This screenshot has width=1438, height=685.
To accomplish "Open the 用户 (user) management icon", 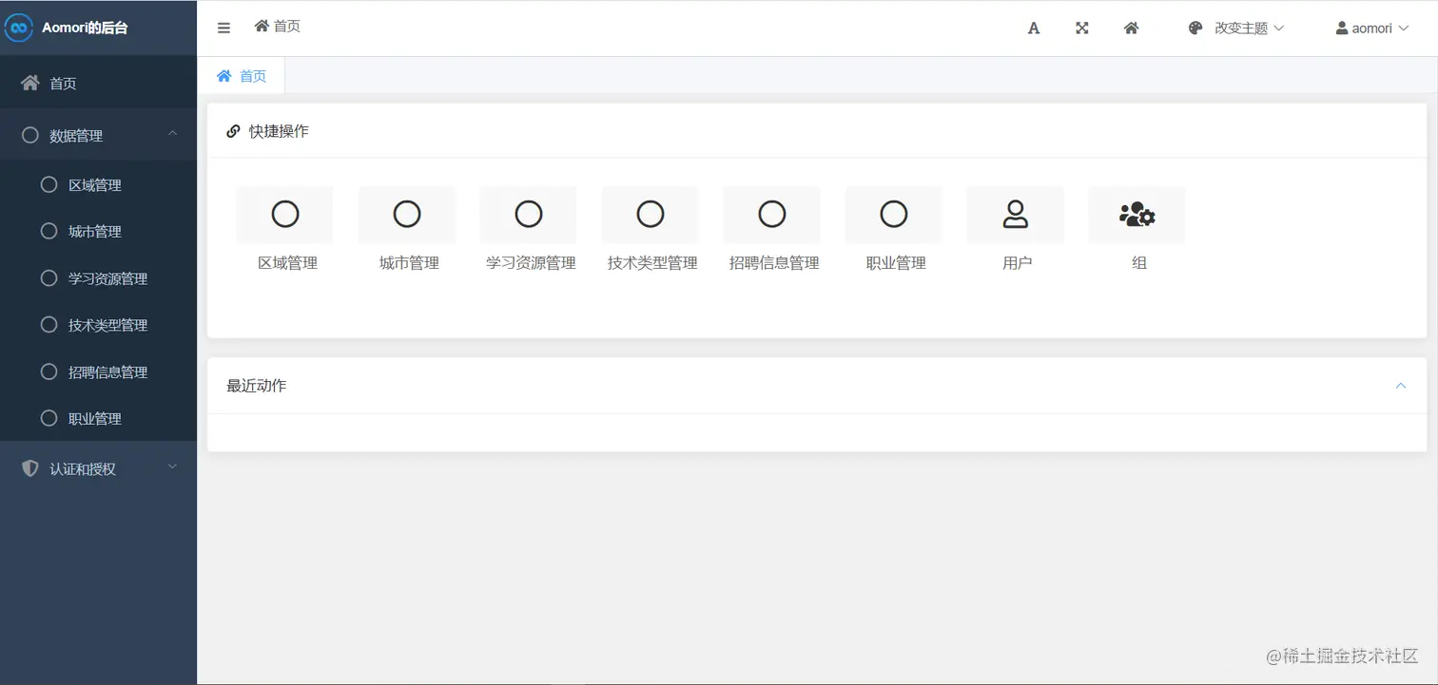I will (1015, 214).
